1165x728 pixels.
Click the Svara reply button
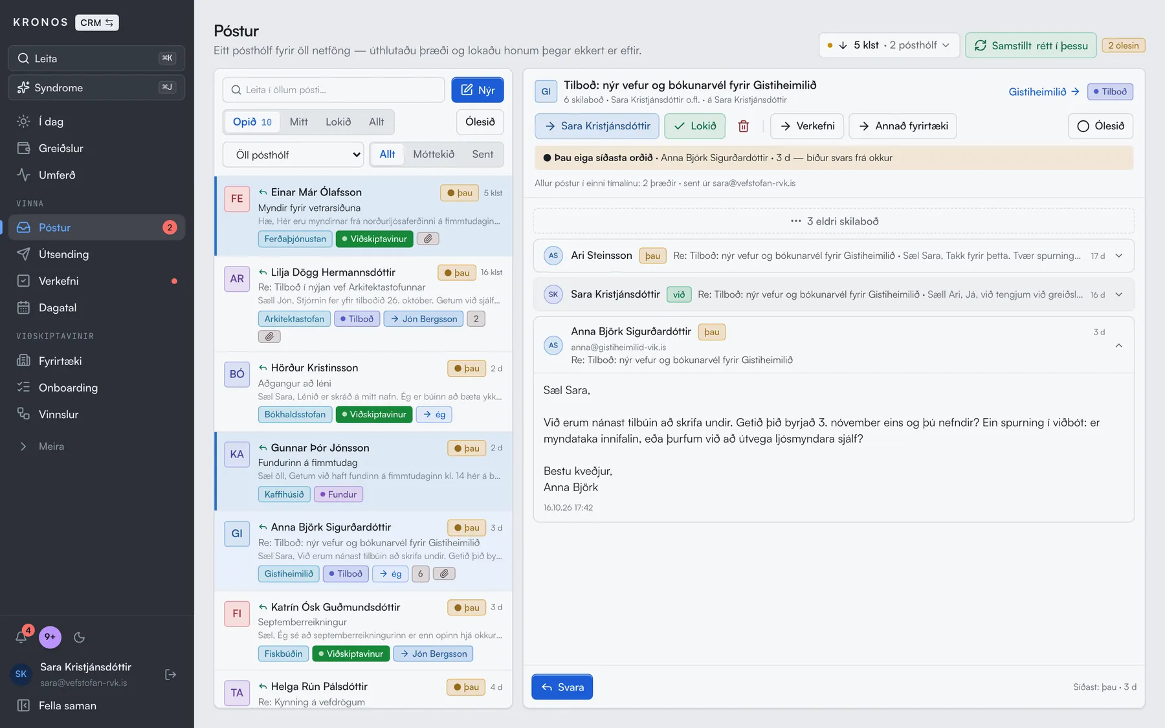click(562, 687)
